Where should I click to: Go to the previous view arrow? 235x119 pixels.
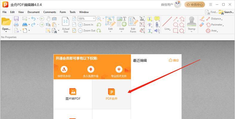(42, 19)
